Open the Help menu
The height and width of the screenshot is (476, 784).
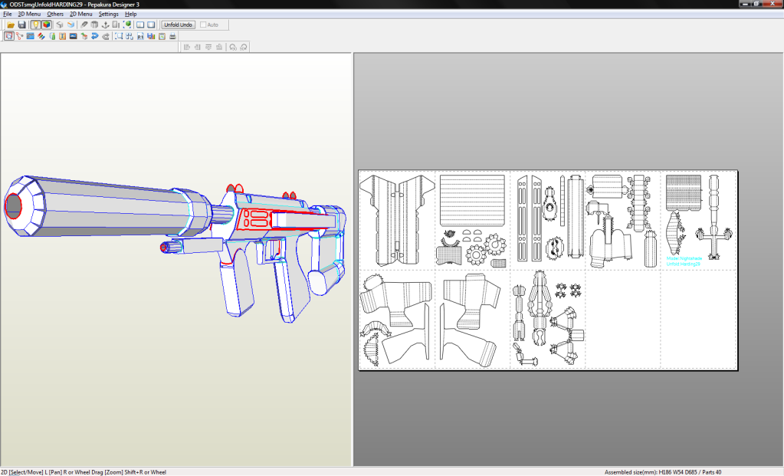(130, 14)
